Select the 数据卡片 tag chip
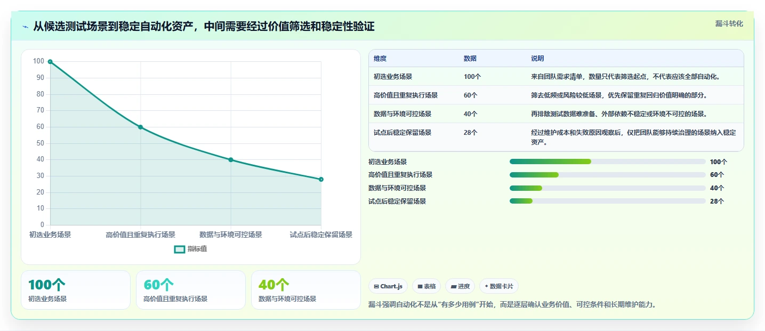765x331 pixels. pyautogui.click(x=499, y=286)
